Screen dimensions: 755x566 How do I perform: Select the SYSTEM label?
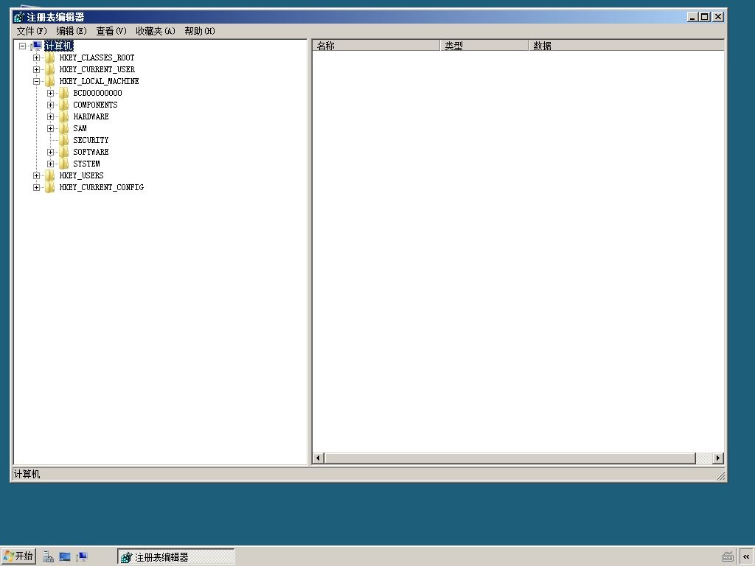pyautogui.click(x=86, y=164)
